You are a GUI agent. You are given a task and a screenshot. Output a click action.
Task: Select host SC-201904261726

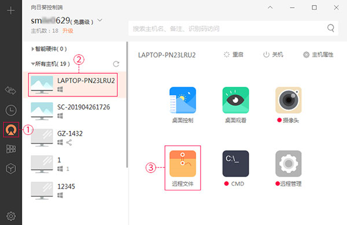point(75,111)
